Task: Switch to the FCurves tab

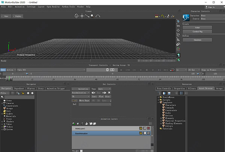Action: pos(31,88)
